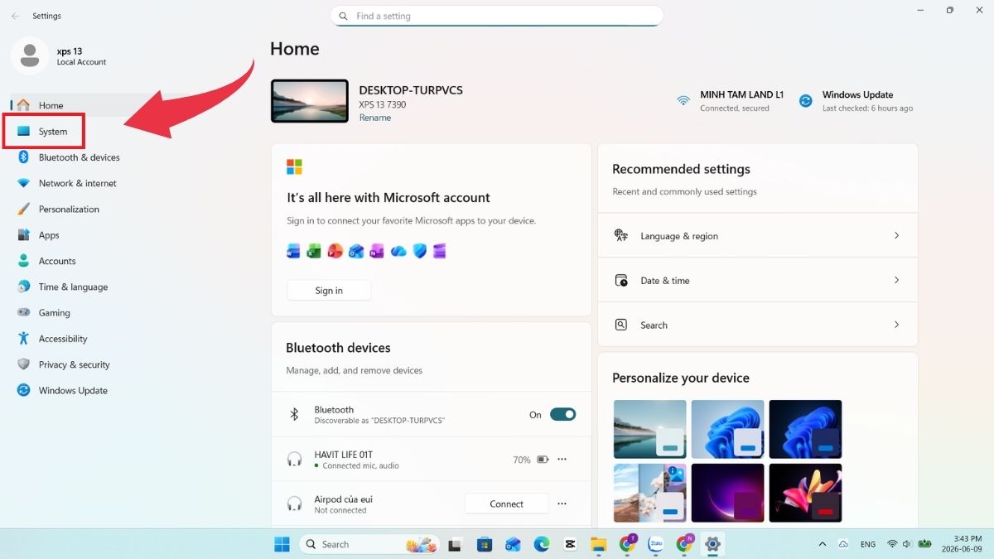The height and width of the screenshot is (559, 994).
Task: Open more options for HAVIT LIFE 01T
Action: click(x=562, y=459)
